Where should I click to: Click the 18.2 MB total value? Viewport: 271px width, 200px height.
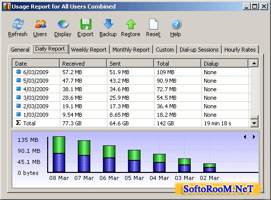(167, 115)
